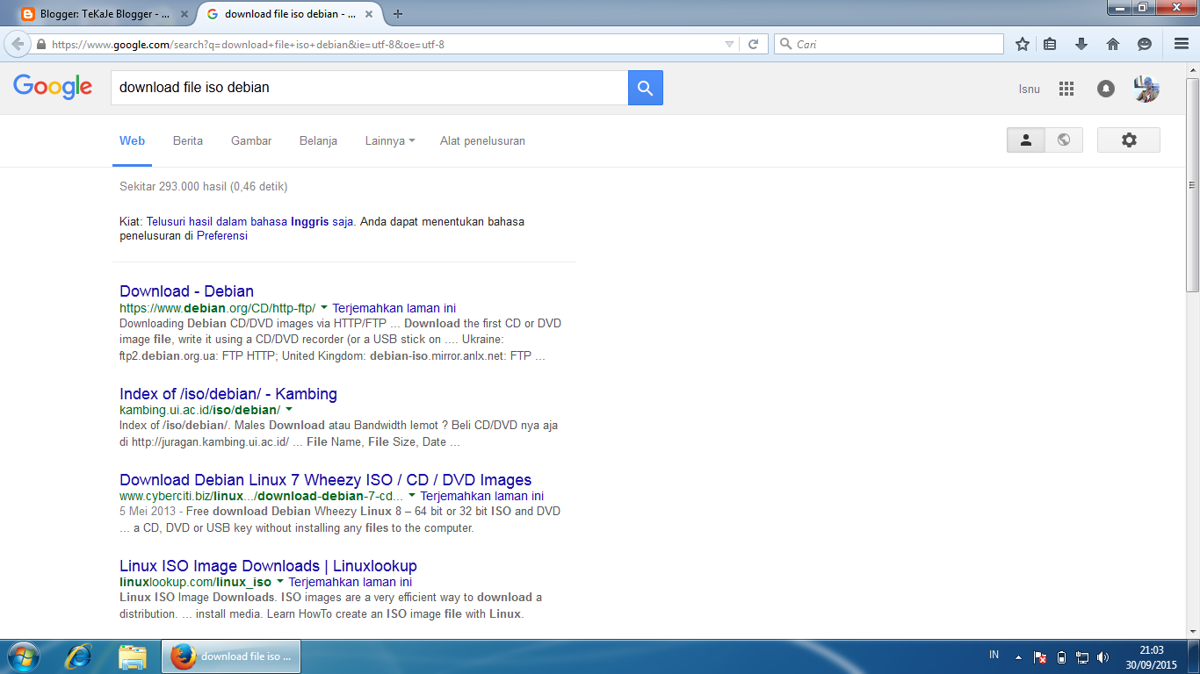Image resolution: width=1200 pixels, height=674 pixels.
Task: Open the Preferensi link
Action: pyautogui.click(x=222, y=236)
